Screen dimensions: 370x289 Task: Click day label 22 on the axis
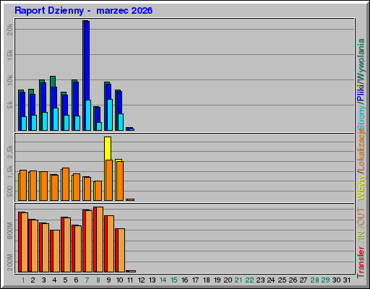pos(250,280)
